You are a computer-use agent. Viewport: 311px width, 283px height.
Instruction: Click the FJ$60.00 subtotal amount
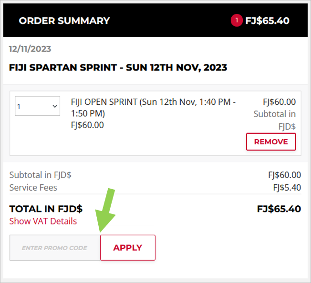coord(285,175)
